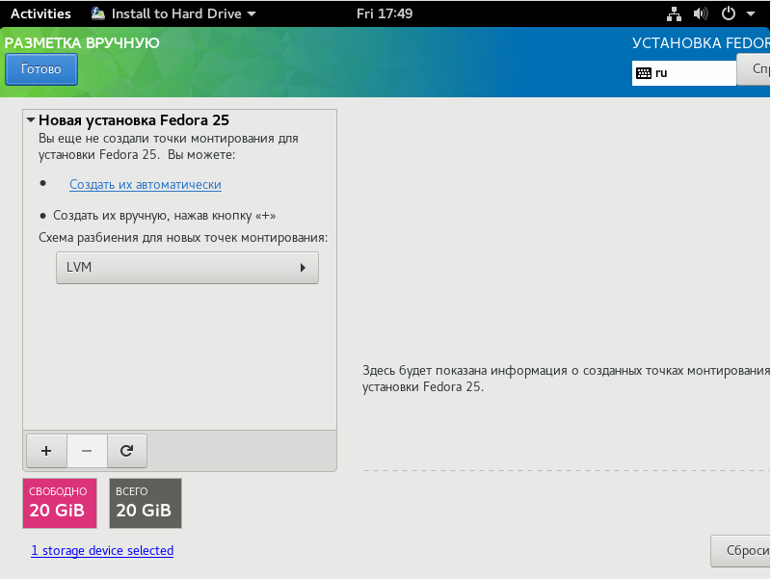
Task: Click the ВСЕГО 20 GiB total space box
Action: point(146,503)
